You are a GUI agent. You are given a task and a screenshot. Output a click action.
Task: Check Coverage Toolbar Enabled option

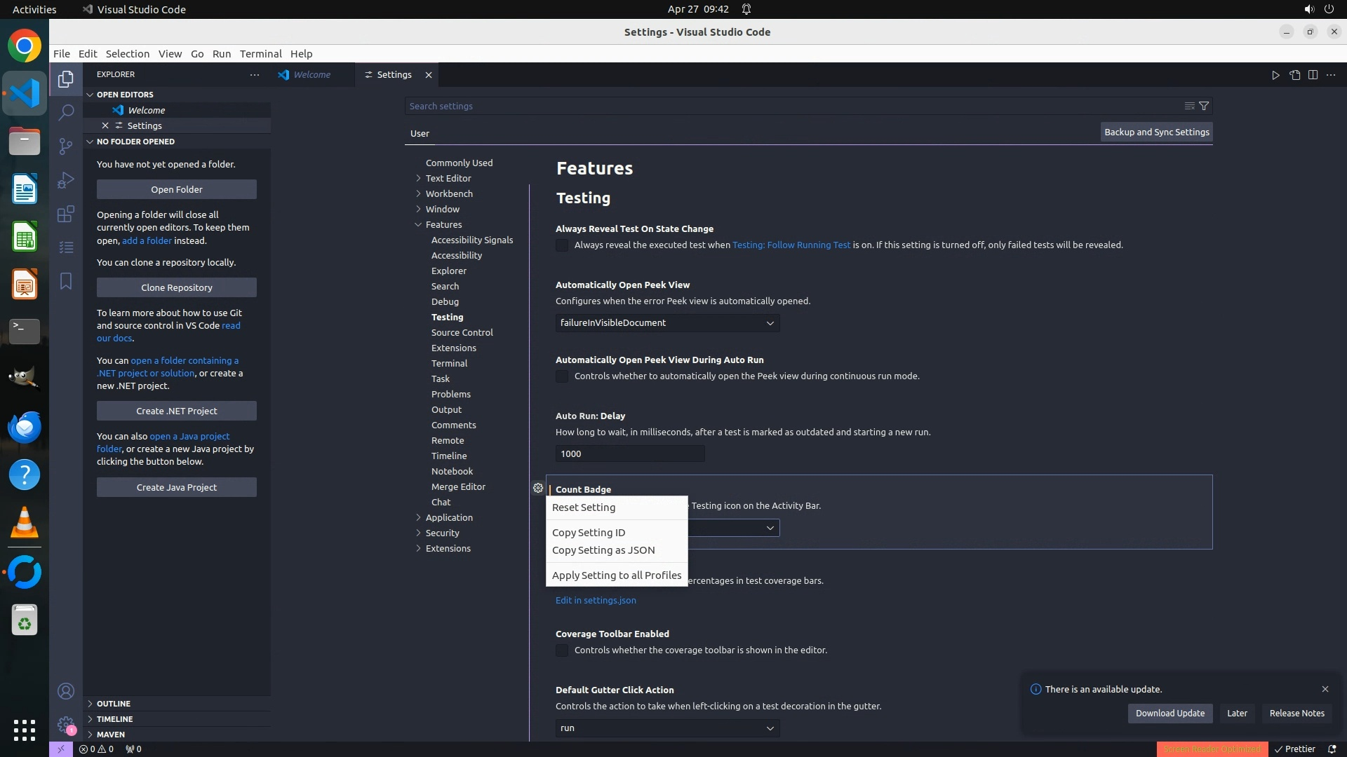click(562, 650)
